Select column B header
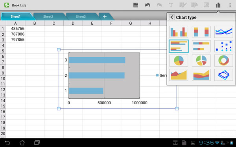This screenshot has height=147, width=236. click(x=35, y=23)
